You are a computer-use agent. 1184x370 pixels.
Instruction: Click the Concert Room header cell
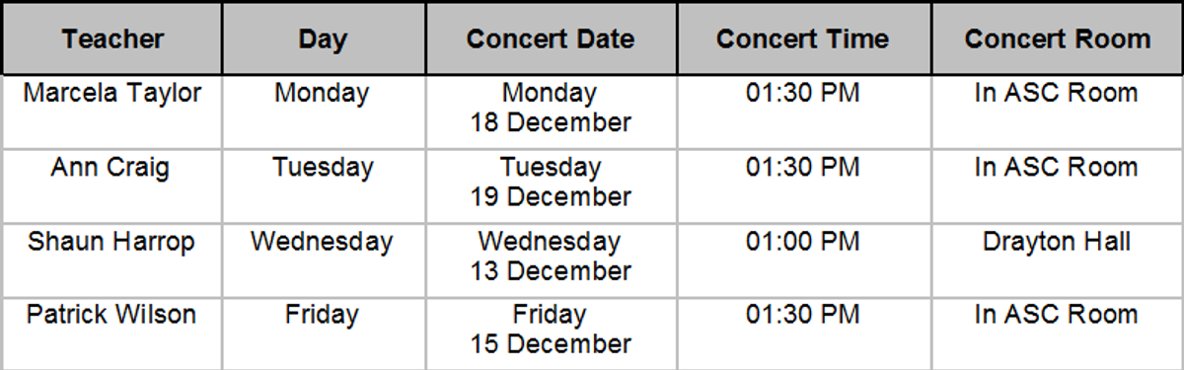coord(1057,38)
